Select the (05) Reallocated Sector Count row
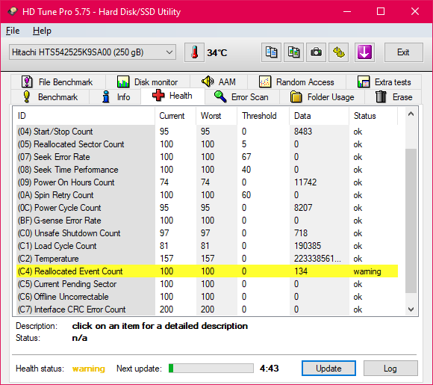The image size is (433, 385). 207,144
